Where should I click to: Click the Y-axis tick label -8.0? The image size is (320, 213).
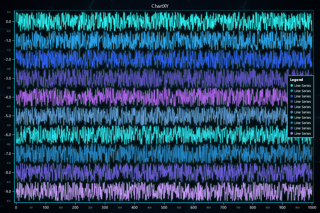pos(8,173)
